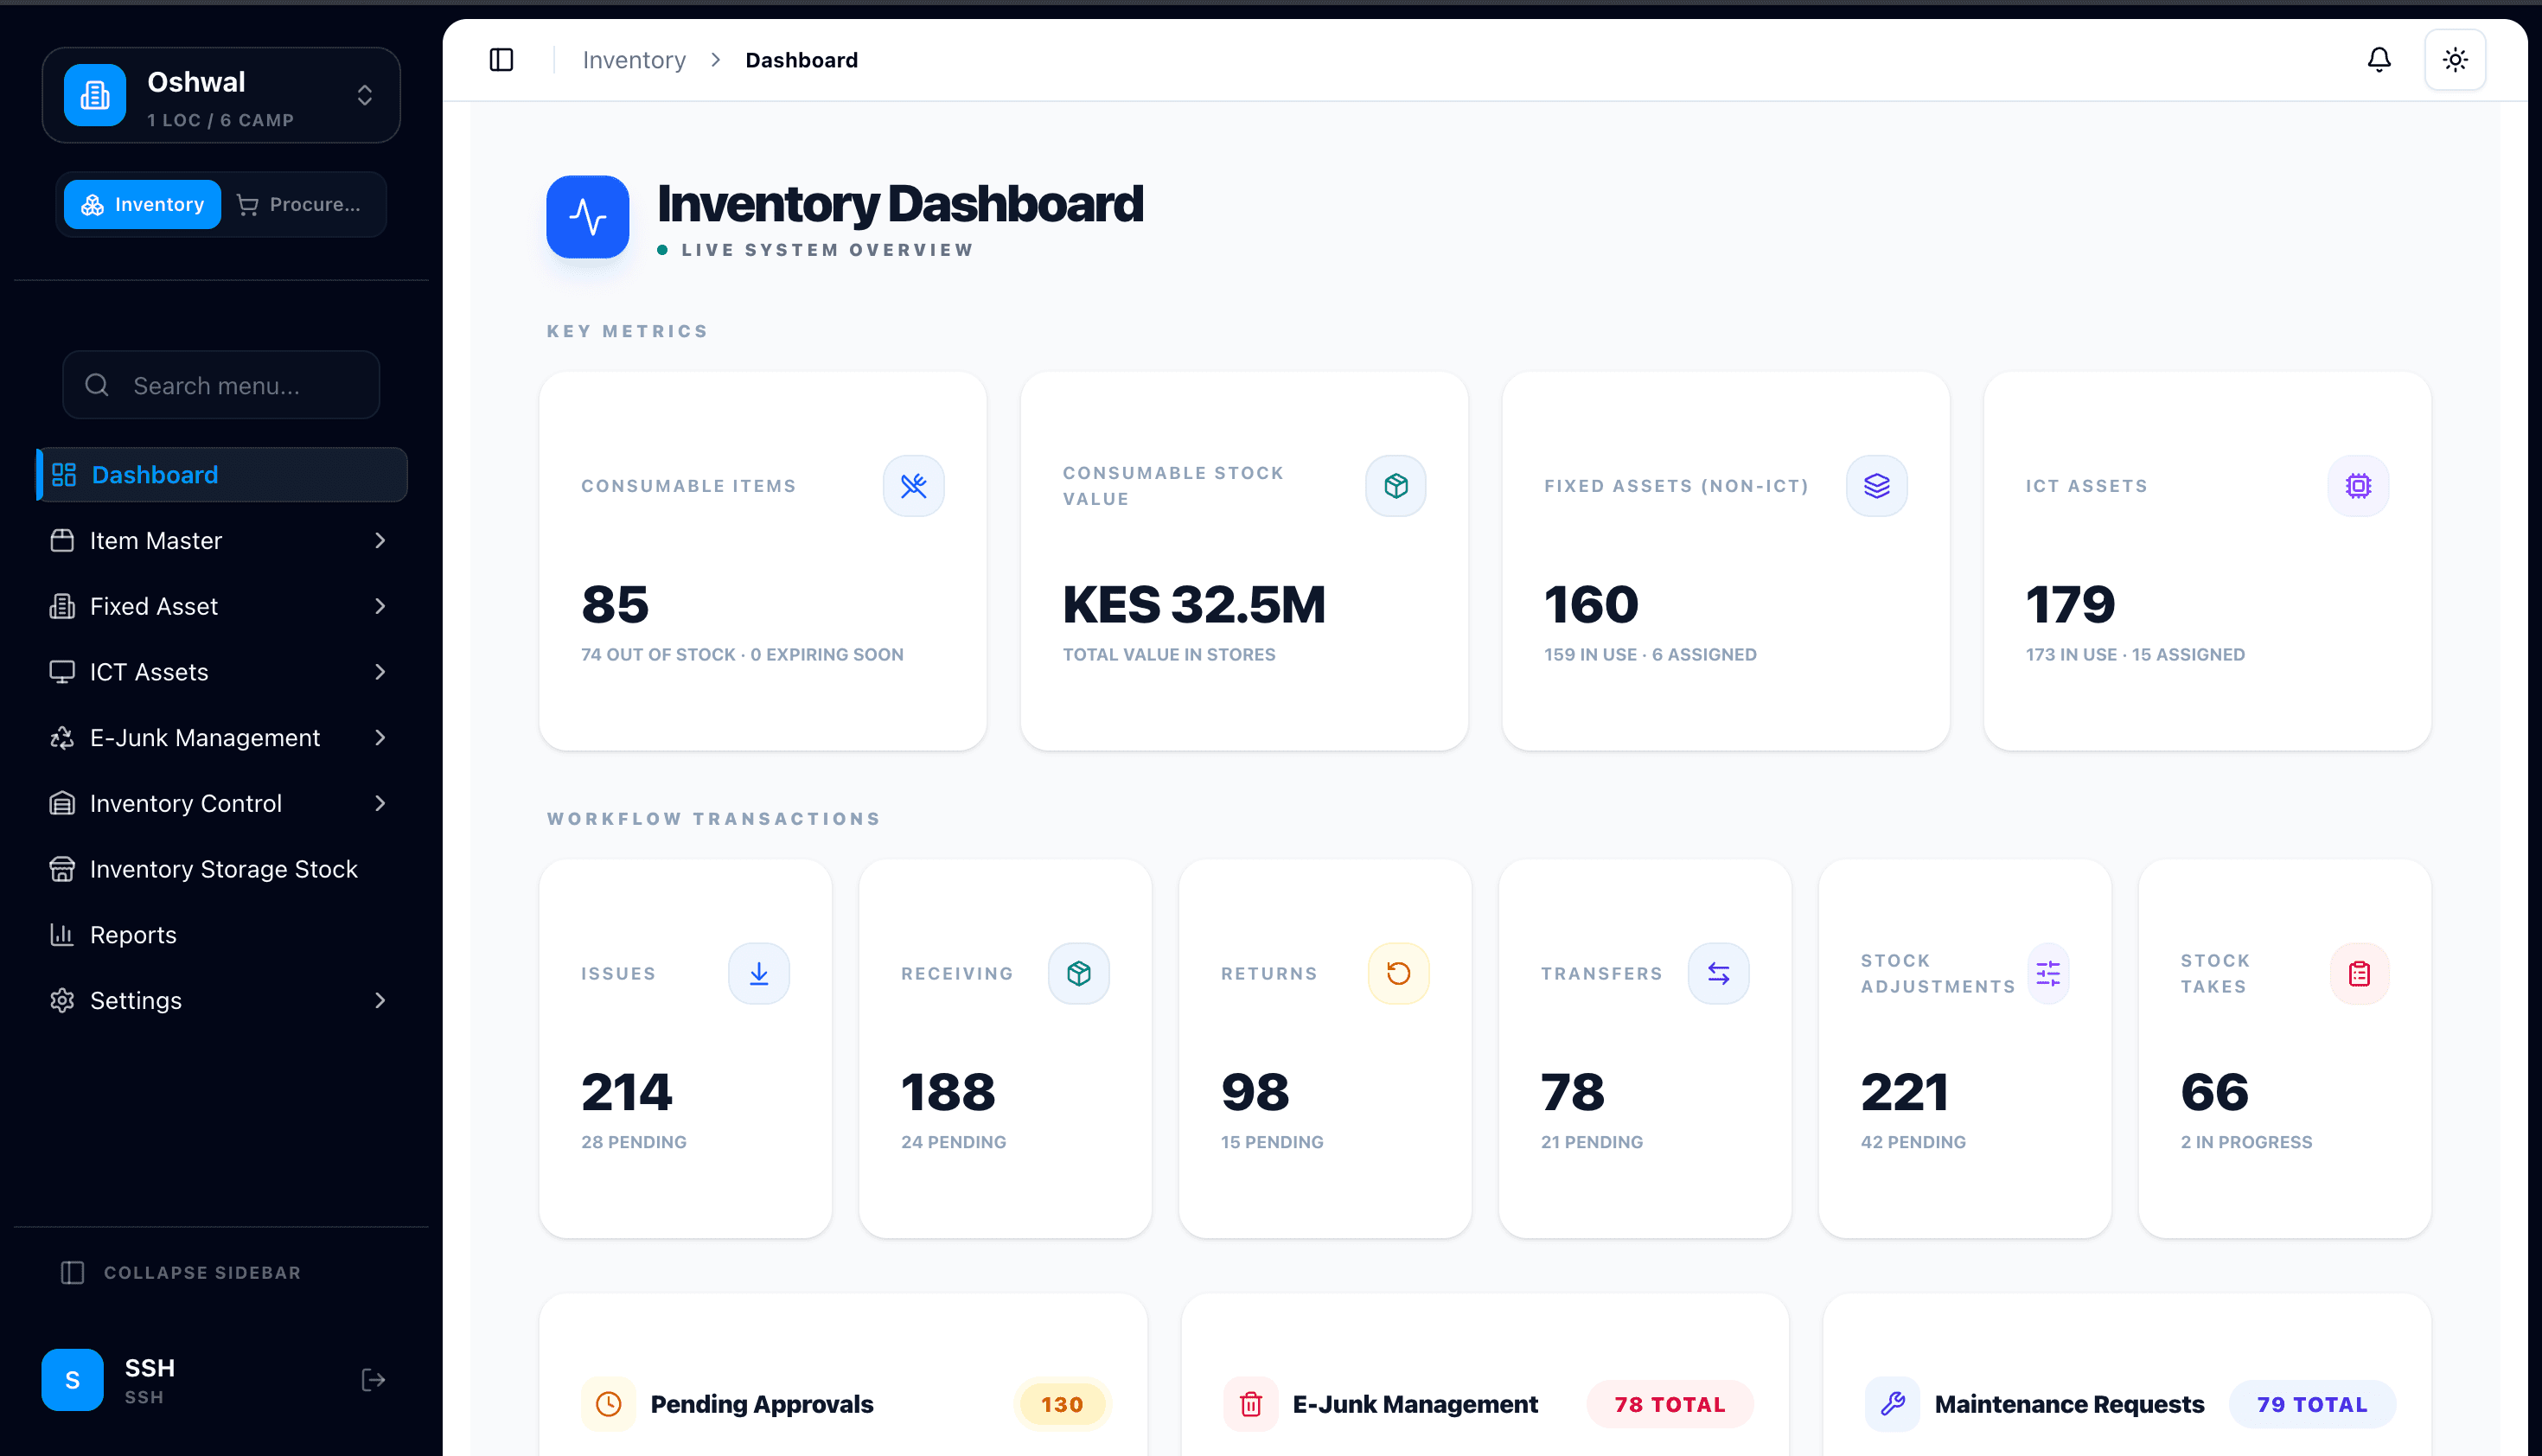The width and height of the screenshot is (2542, 1456).
Task: Click the notification bell icon
Action: coord(2378,60)
